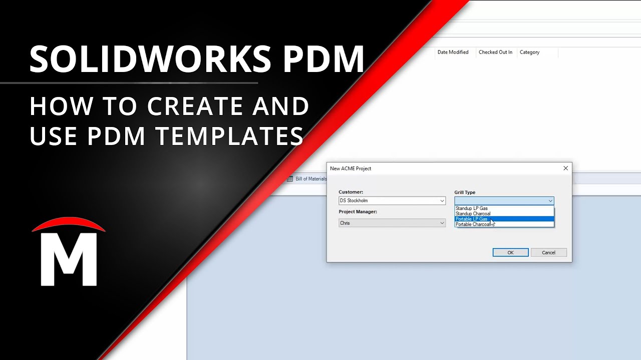Confirm the dialog with OK
This screenshot has height=360, width=641.
coord(510,252)
